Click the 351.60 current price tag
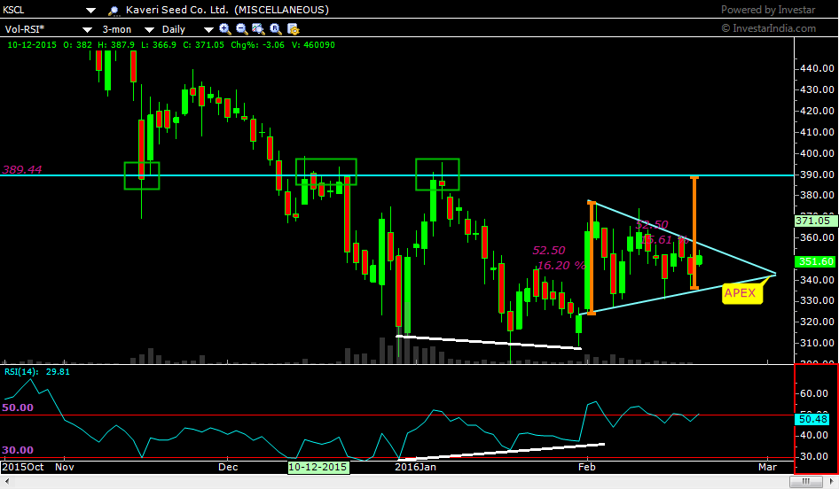Screen dimensions: 839x489 [x=815, y=261]
